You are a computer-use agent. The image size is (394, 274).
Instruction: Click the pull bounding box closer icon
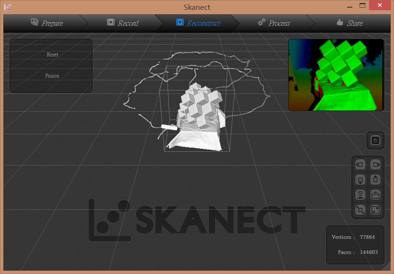point(375,195)
